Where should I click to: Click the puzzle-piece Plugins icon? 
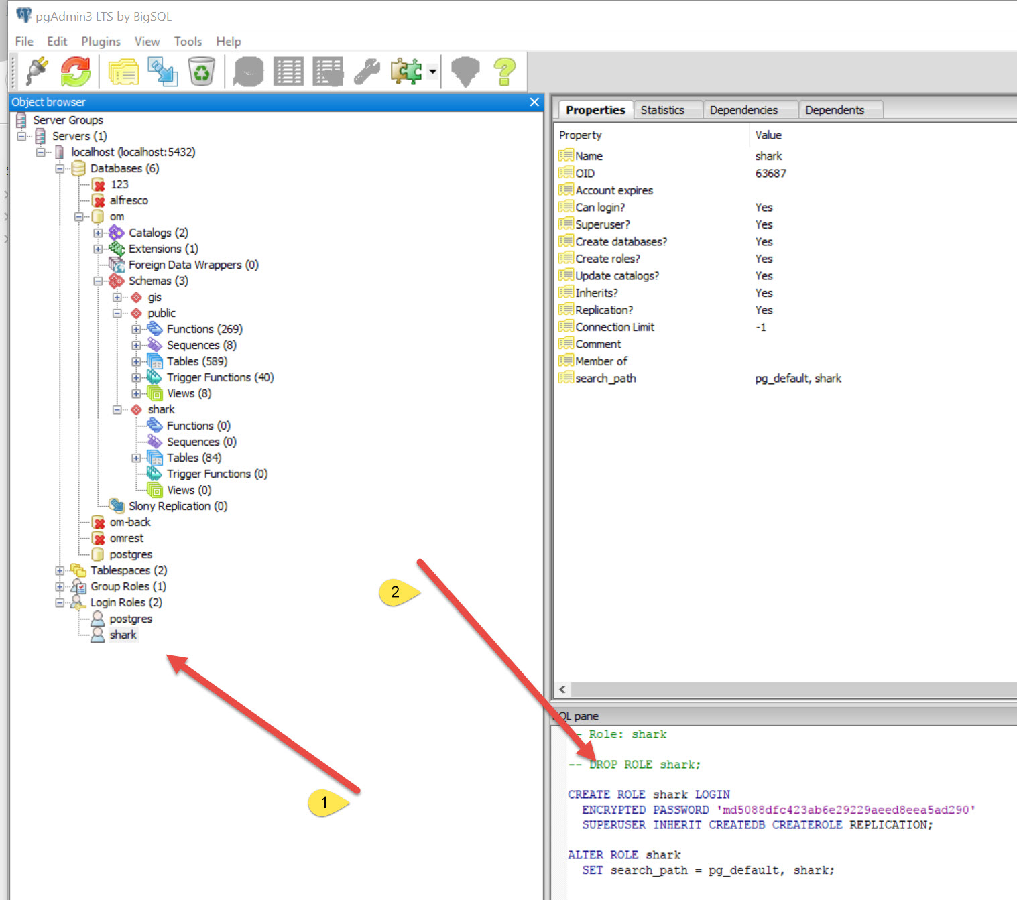[406, 71]
